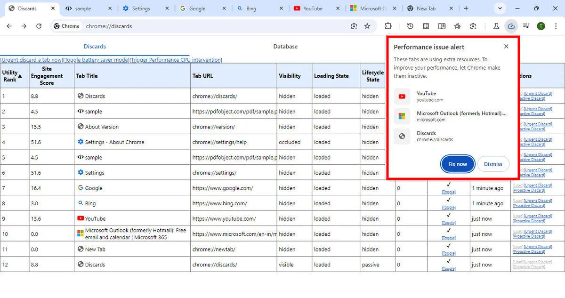Switch to the YouTube browser tab

click(x=313, y=8)
